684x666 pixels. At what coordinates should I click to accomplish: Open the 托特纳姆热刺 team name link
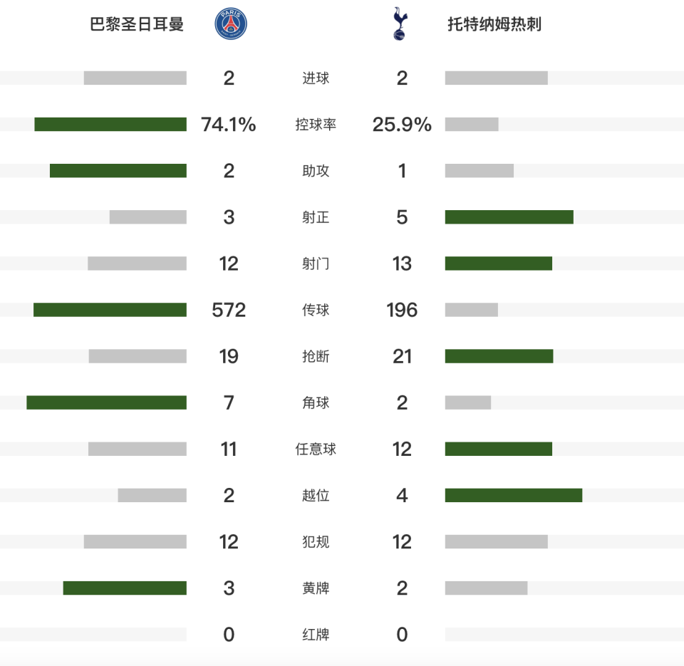click(x=494, y=24)
